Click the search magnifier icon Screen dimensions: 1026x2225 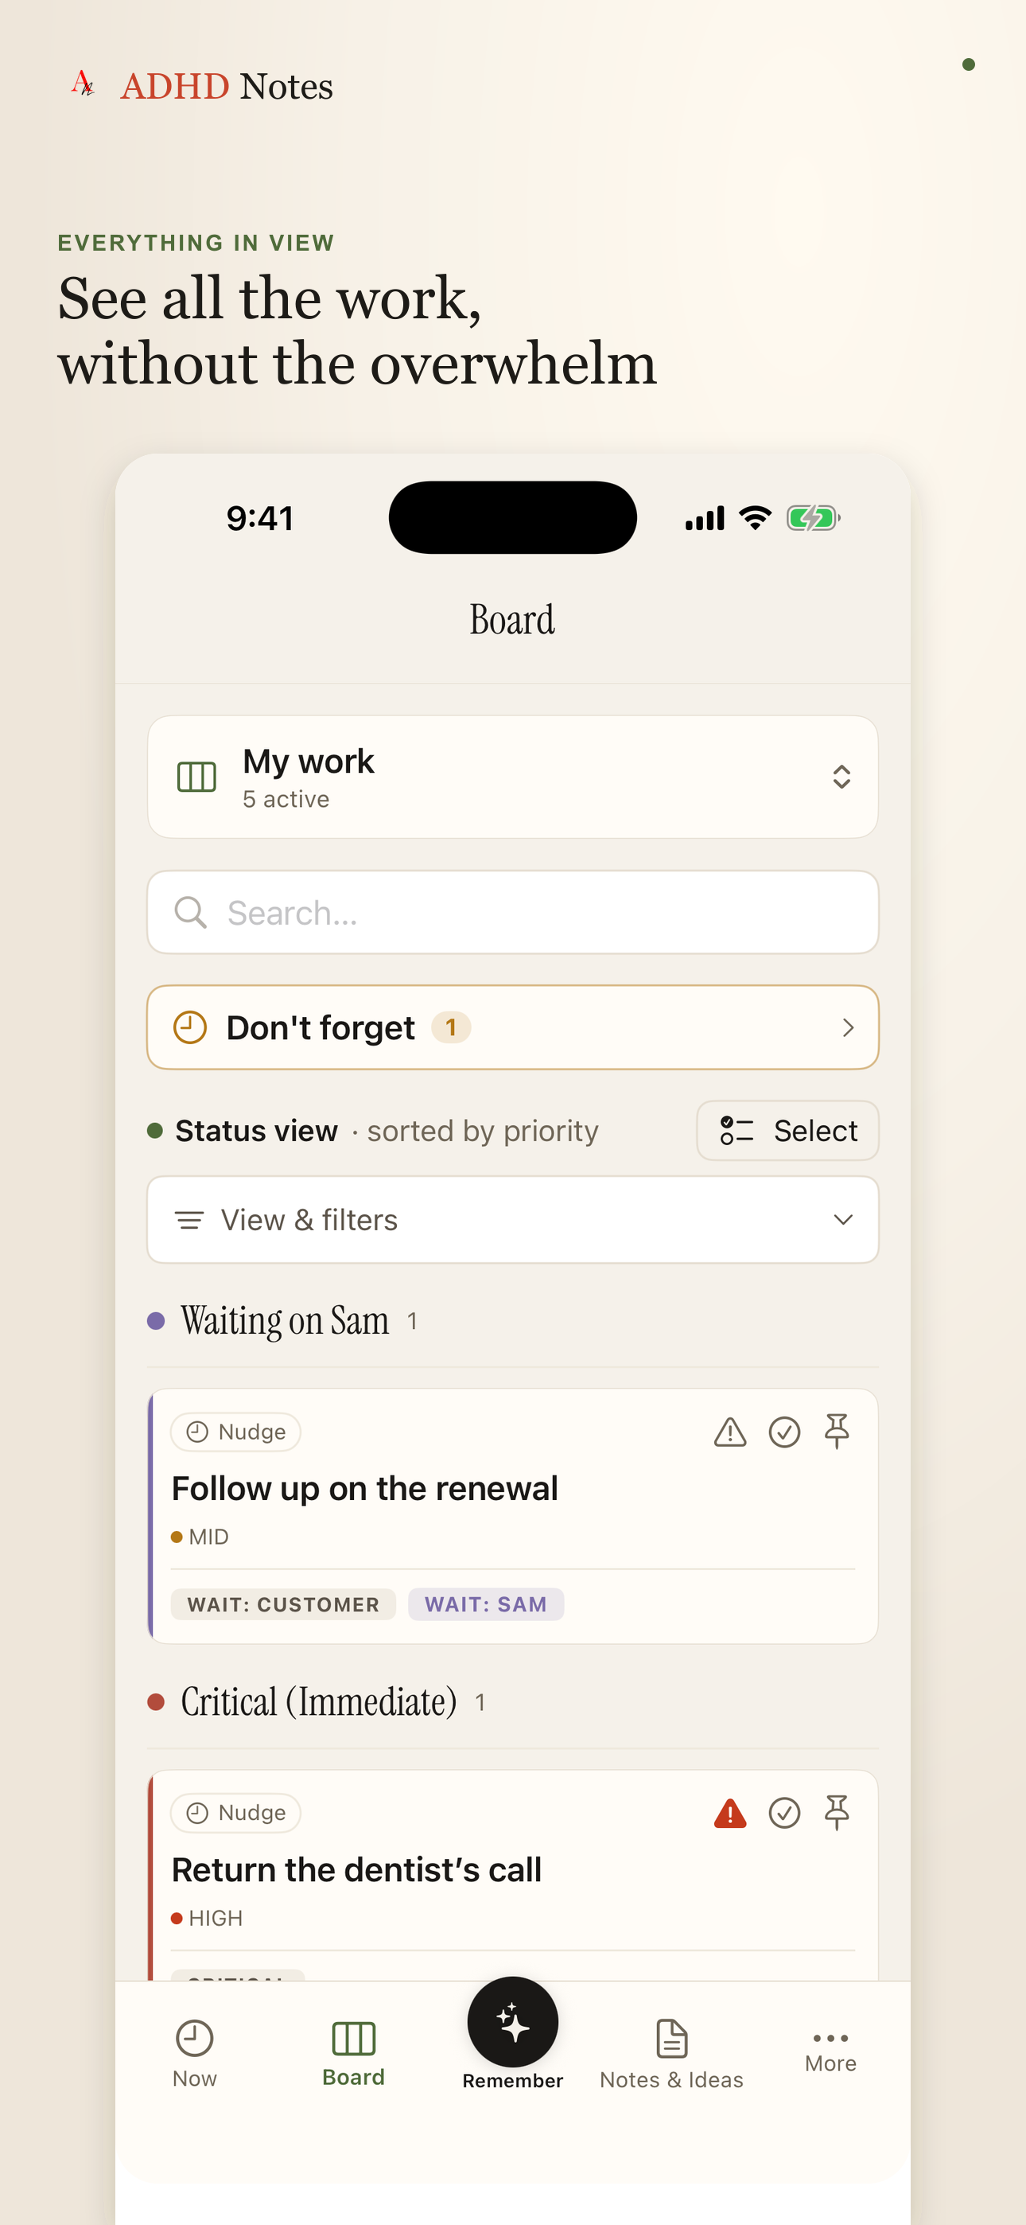click(x=190, y=912)
